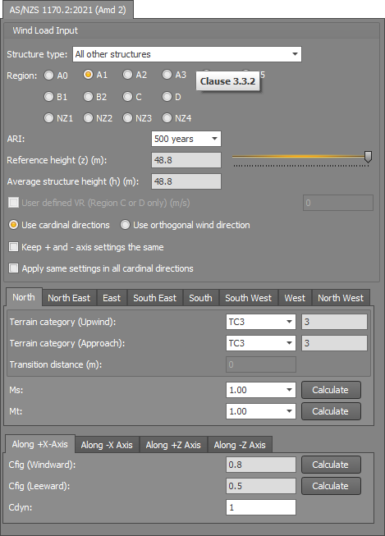The image size is (385, 536).
Task: Open Terrain category (Approach) dropdown
Action: click(x=261, y=343)
